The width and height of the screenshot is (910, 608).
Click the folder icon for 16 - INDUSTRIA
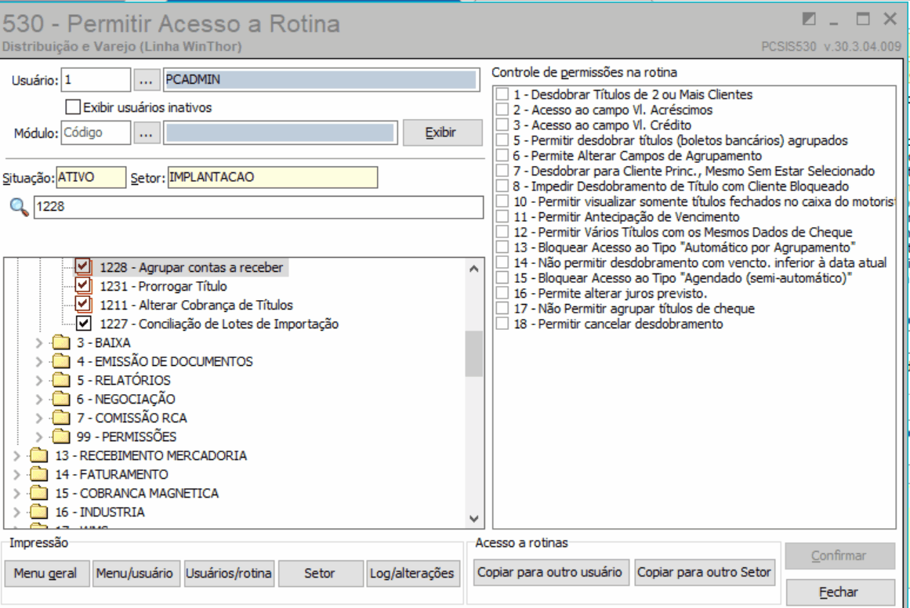pos(39,512)
